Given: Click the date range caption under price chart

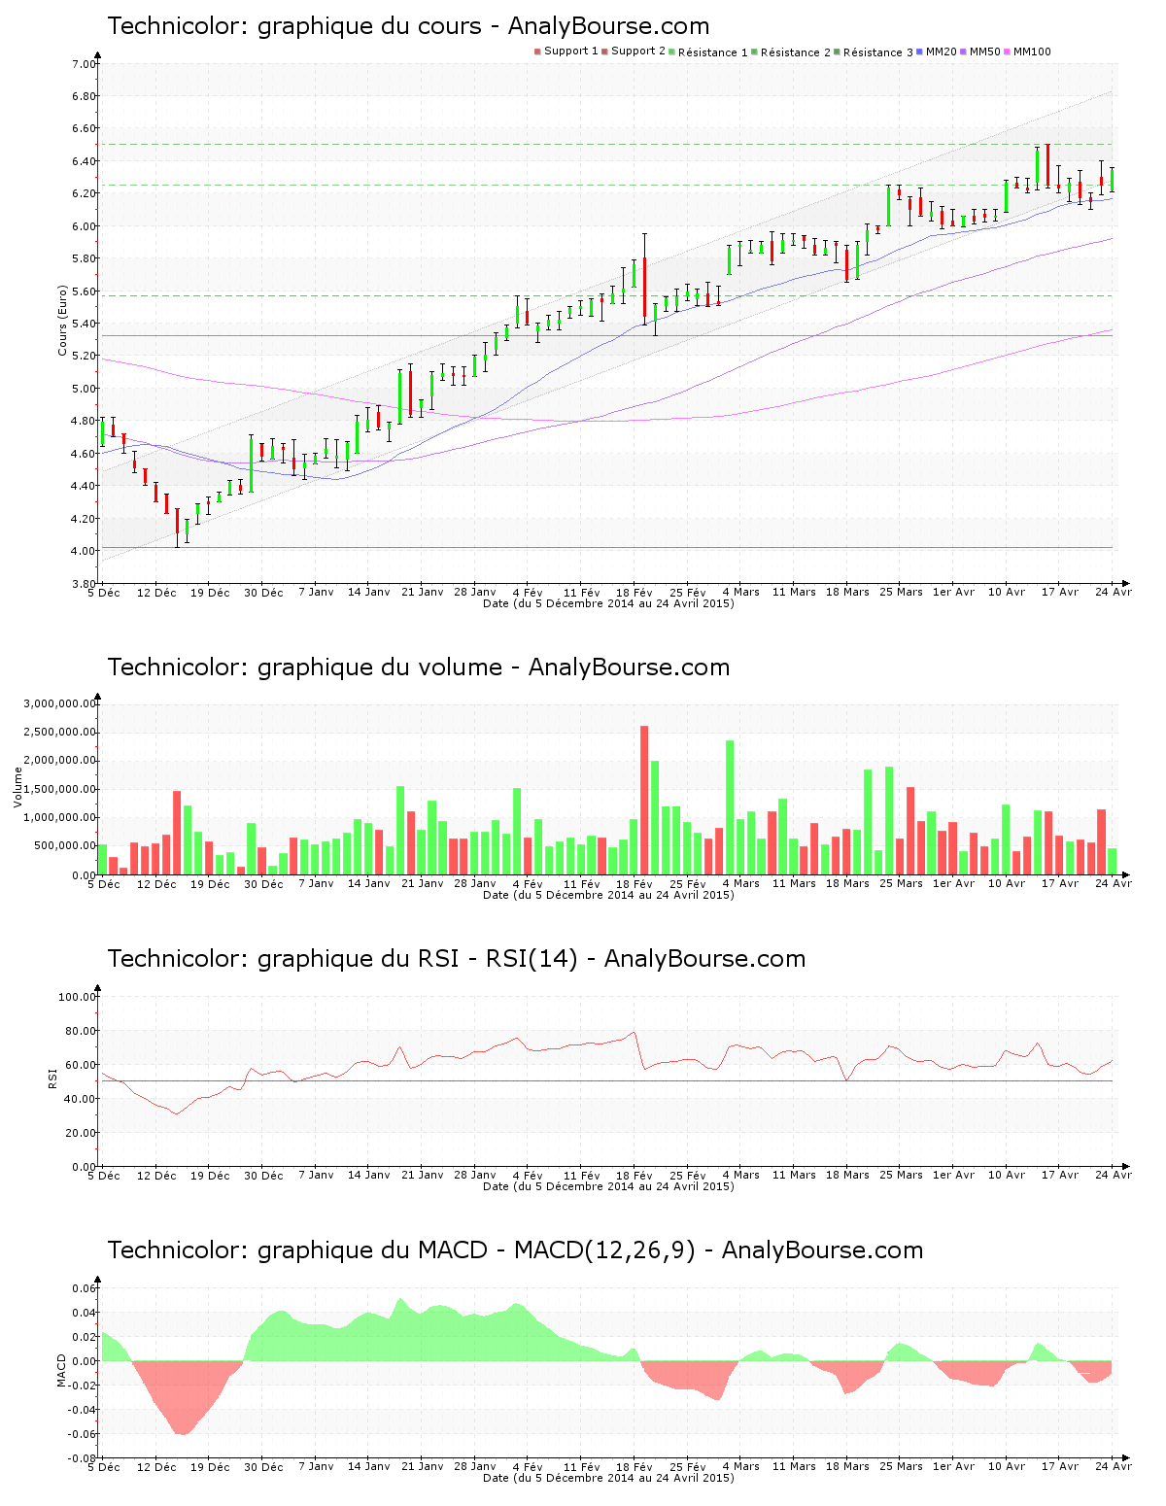Looking at the screenshot, I should coord(608,603).
